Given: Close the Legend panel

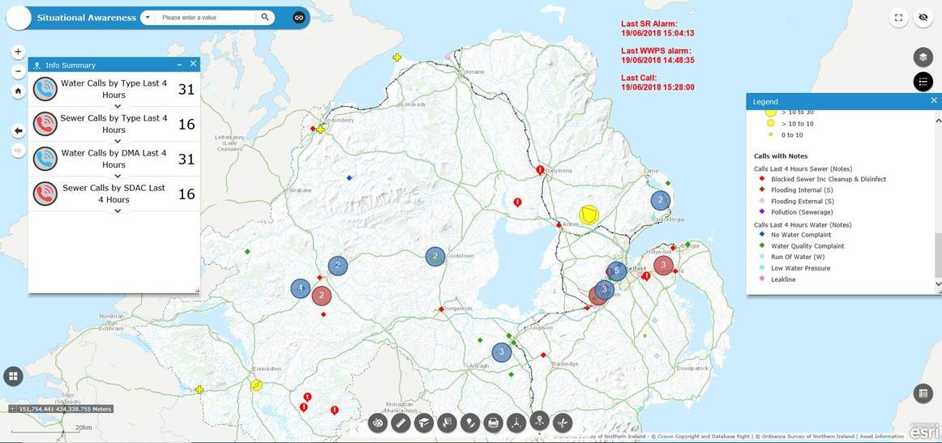Looking at the screenshot, I should click(x=934, y=101).
